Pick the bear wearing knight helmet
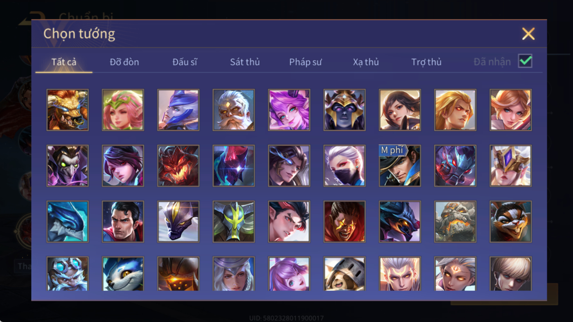 [345, 274]
